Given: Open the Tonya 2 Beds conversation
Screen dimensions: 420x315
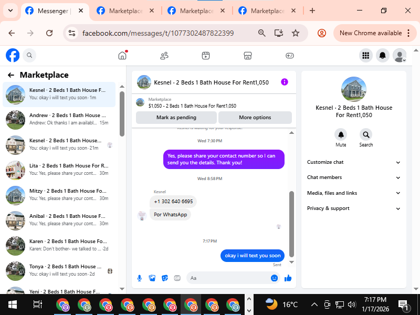Looking at the screenshot, I should point(59,270).
